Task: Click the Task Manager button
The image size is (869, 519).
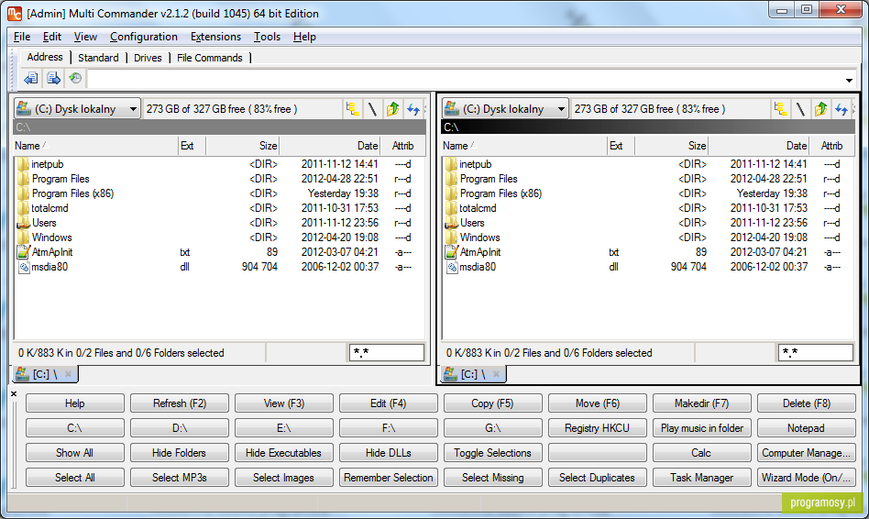Action: click(x=701, y=478)
